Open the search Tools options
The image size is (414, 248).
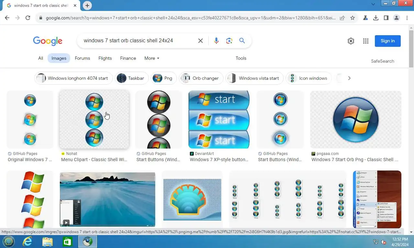pyautogui.click(x=241, y=58)
